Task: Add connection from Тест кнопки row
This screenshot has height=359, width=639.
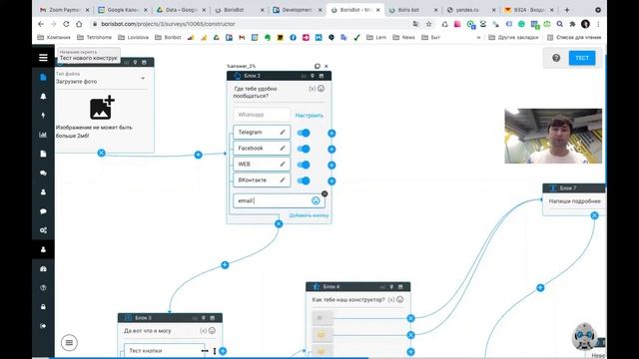Action: pos(223,351)
